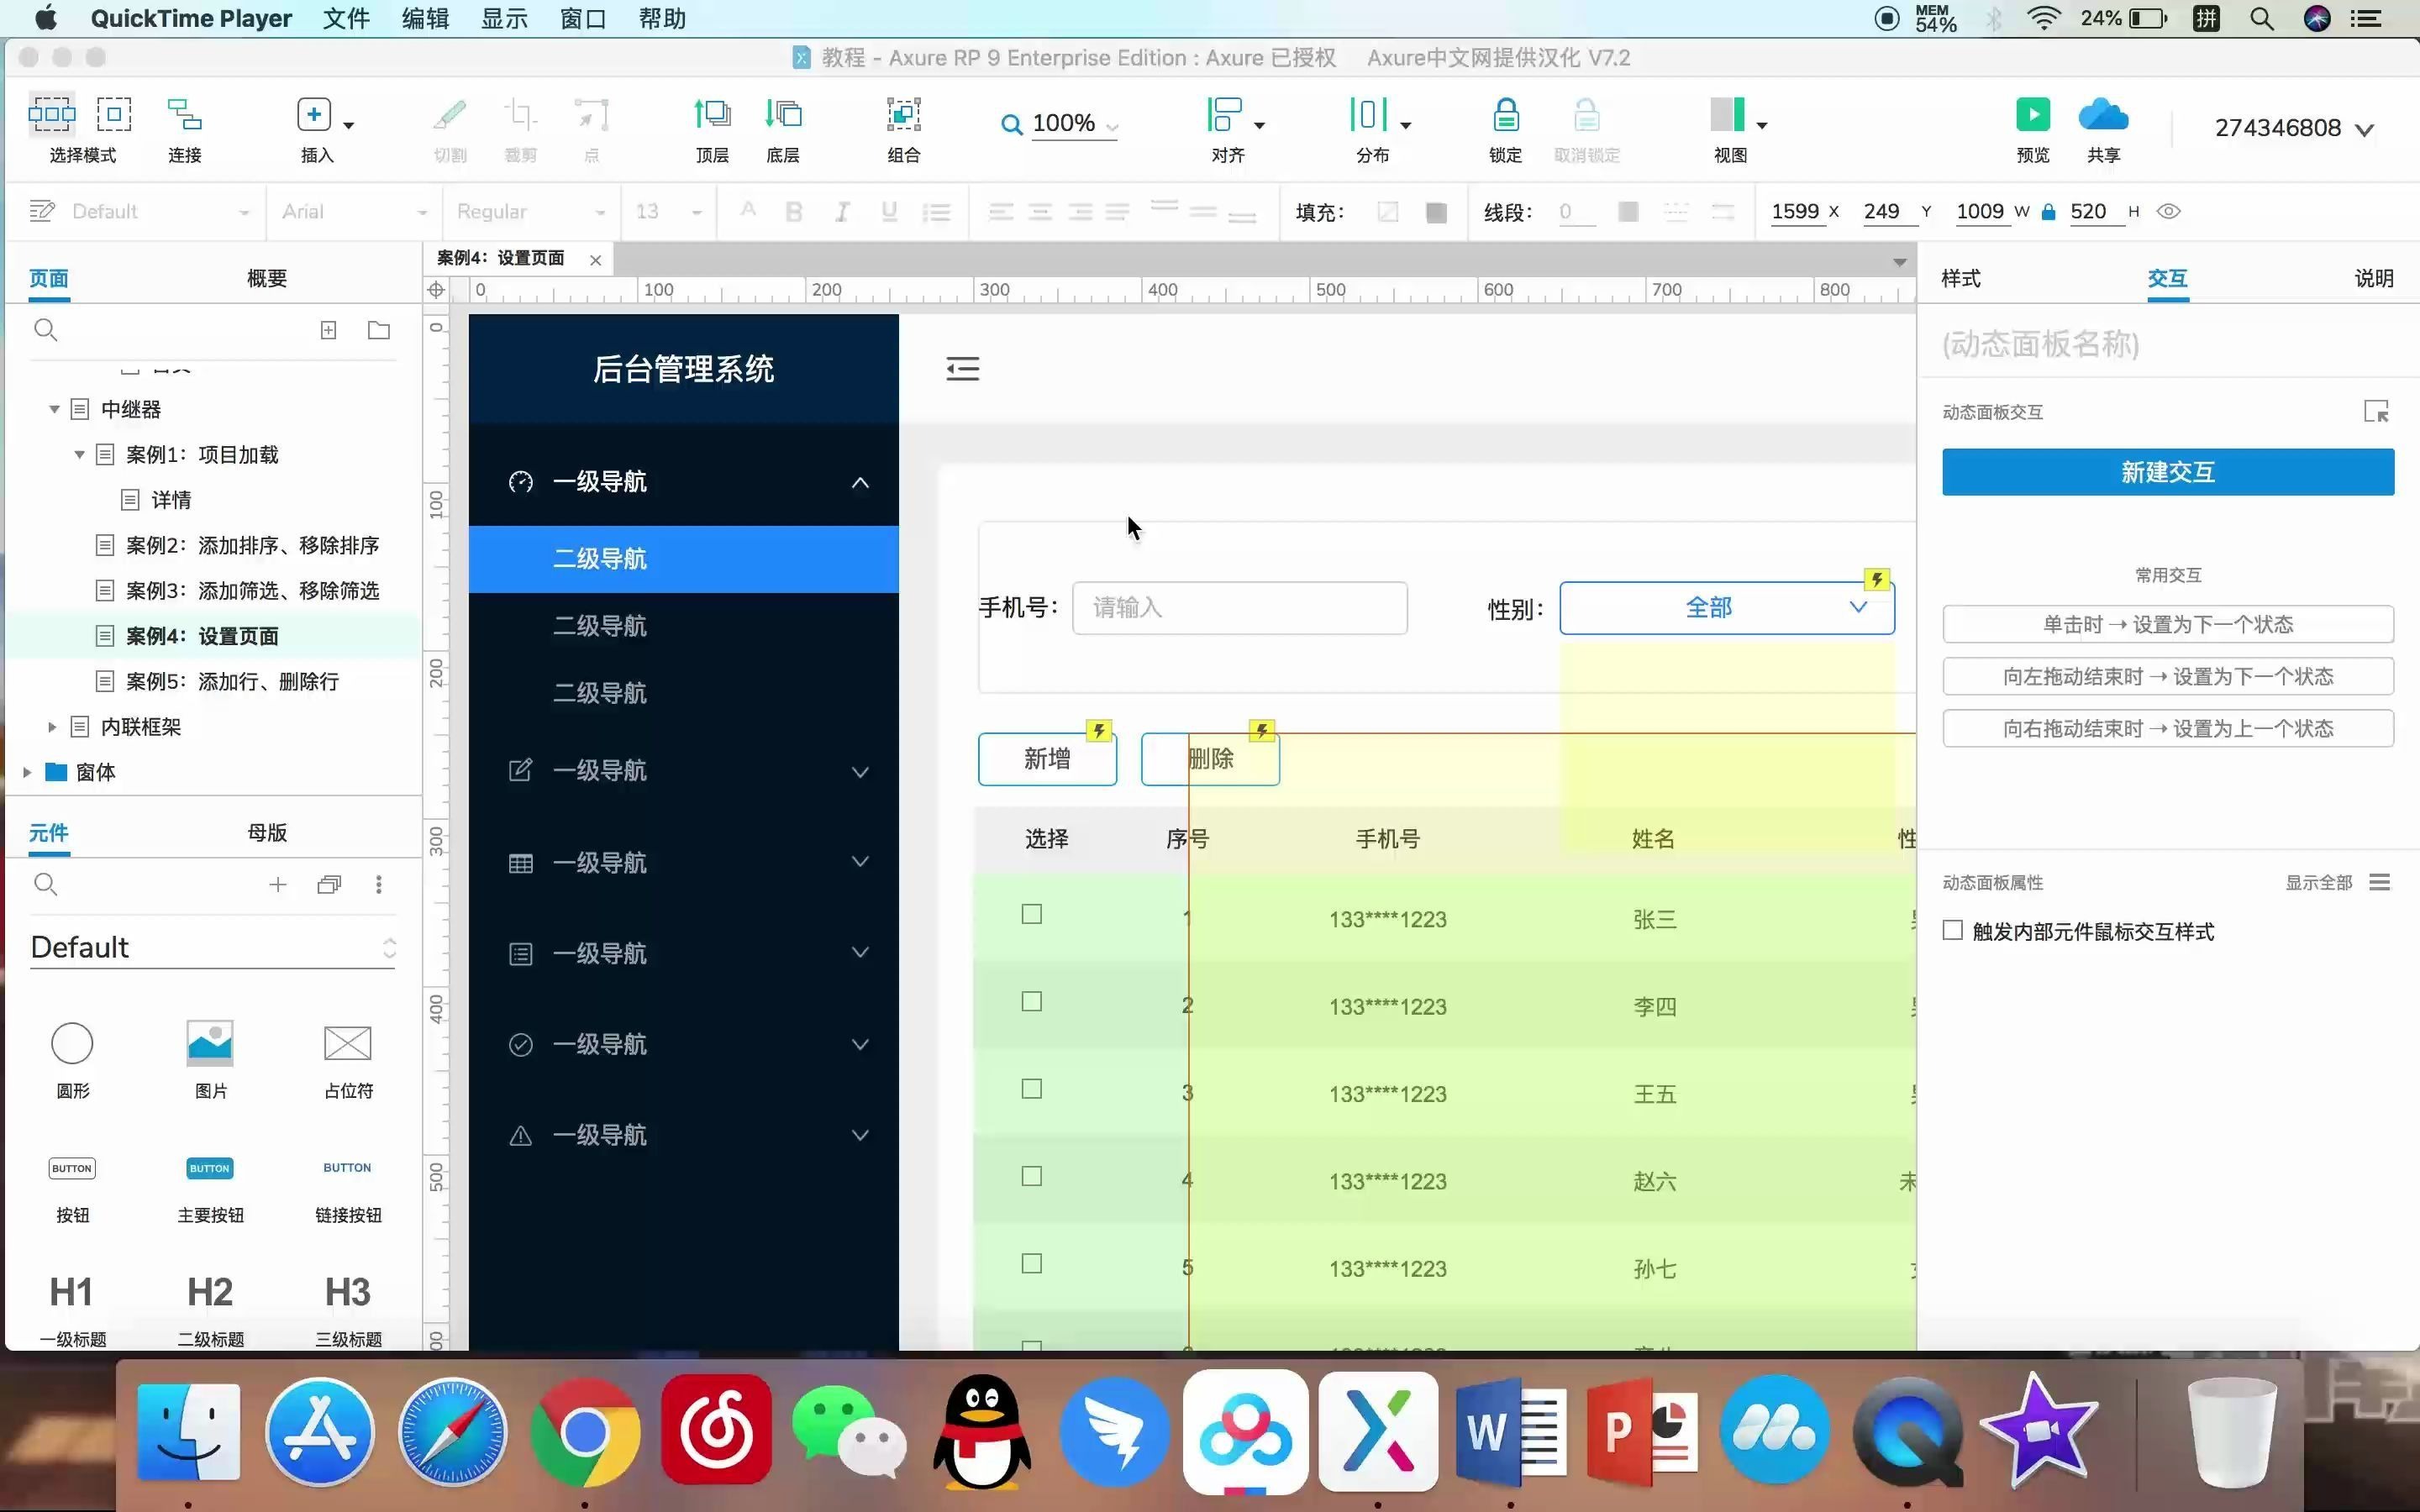The height and width of the screenshot is (1512, 2420).
Task: Switch to the 概要 outline tab
Action: [267, 278]
